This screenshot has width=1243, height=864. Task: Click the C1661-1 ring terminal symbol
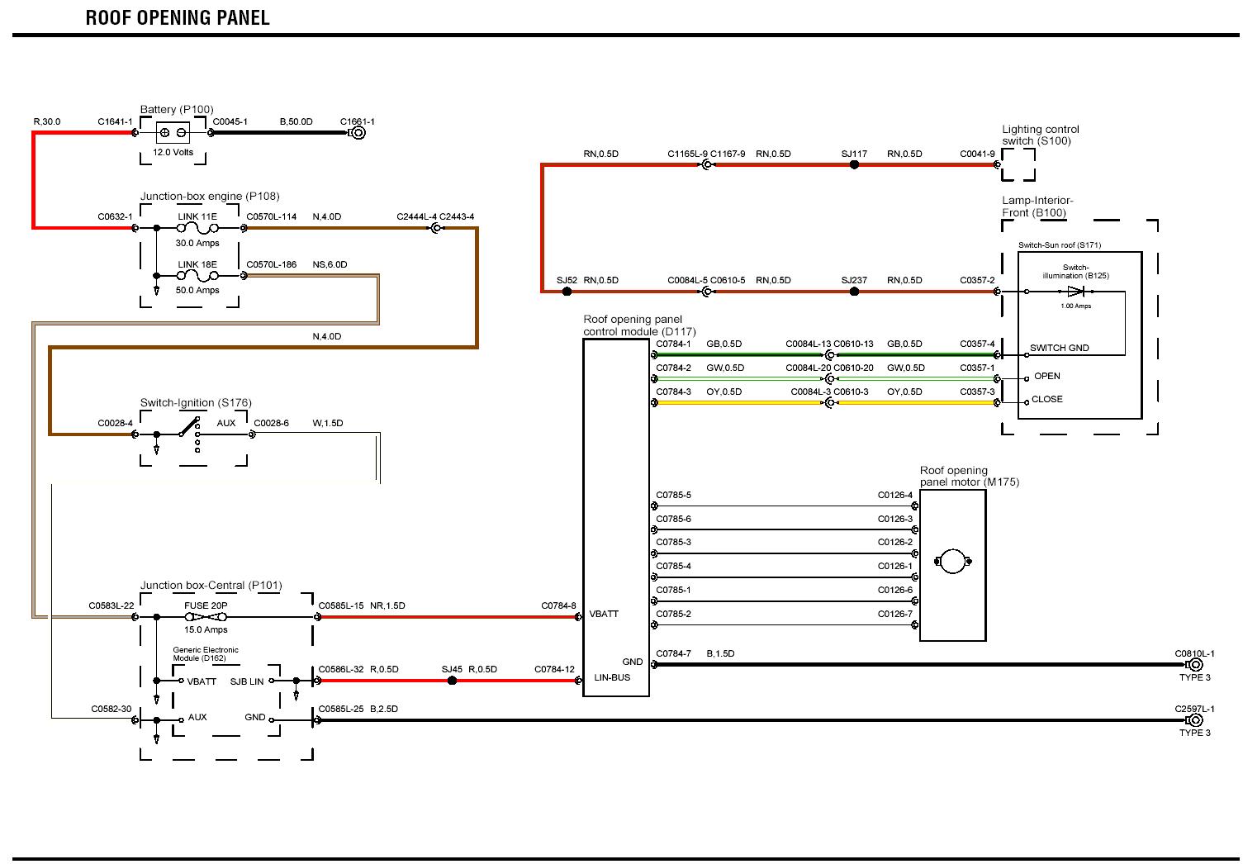(x=358, y=132)
